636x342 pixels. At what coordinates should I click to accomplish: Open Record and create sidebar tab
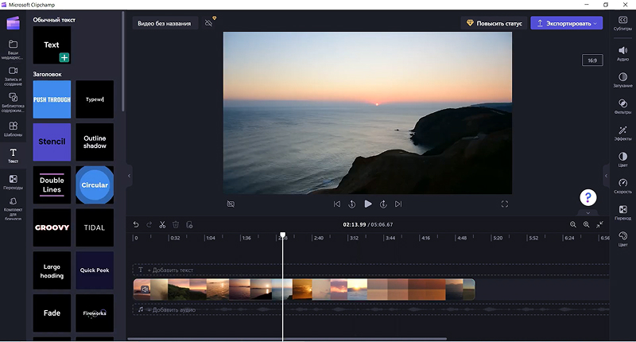[13, 76]
